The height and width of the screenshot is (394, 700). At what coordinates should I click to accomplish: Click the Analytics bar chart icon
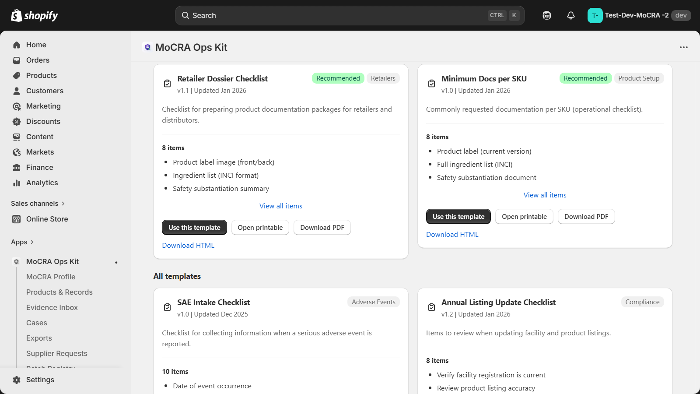17,183
